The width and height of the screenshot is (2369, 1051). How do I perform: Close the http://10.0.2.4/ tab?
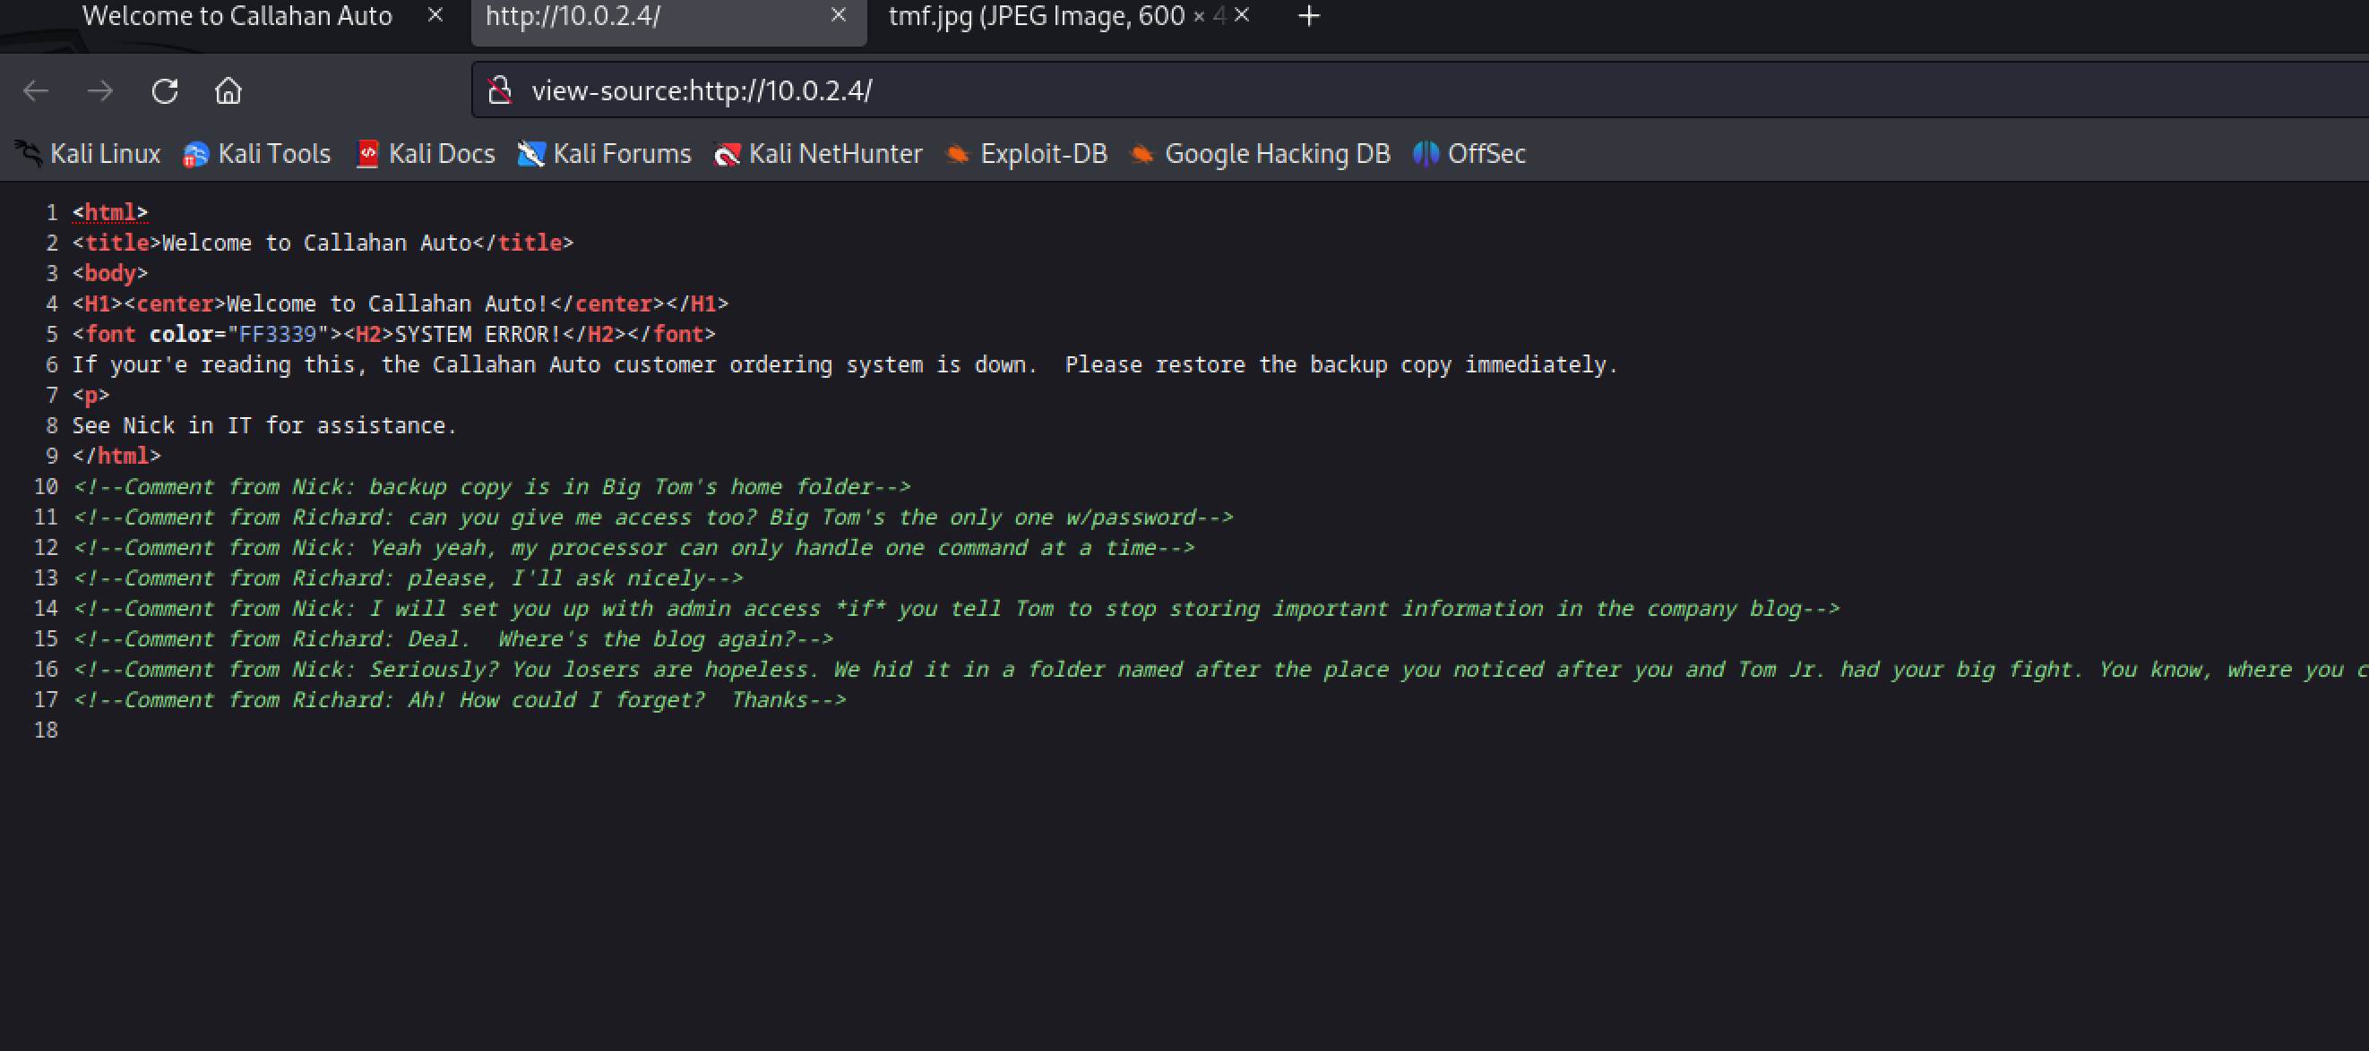pos(838,15)
